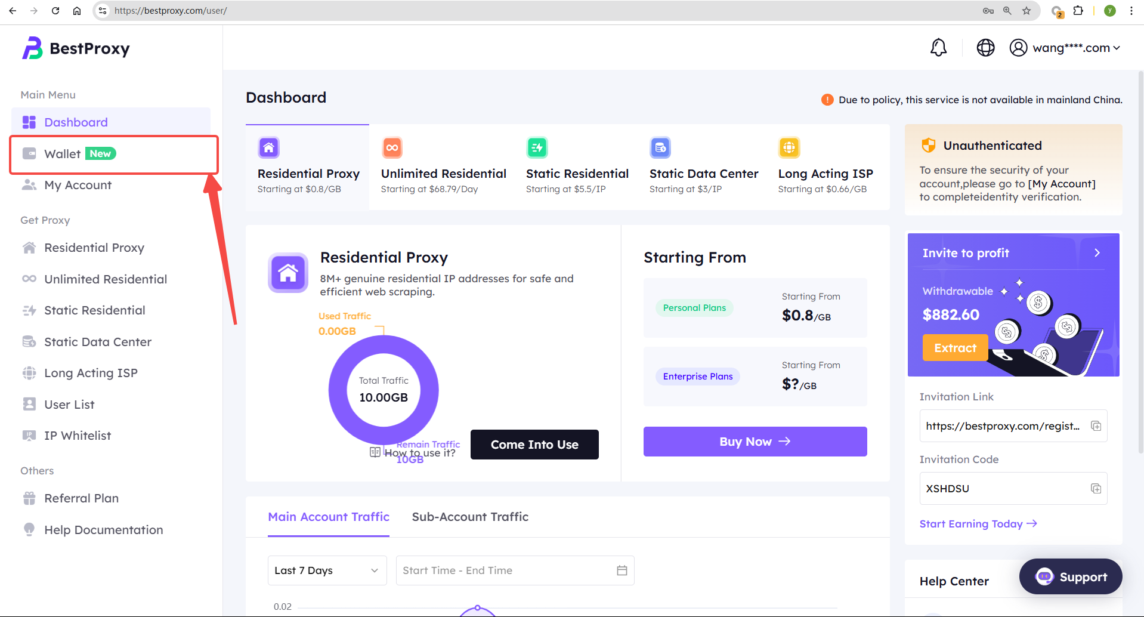Open the Last 7 Days dropdown
The image size is (1144, 617).
pos(327,570)
